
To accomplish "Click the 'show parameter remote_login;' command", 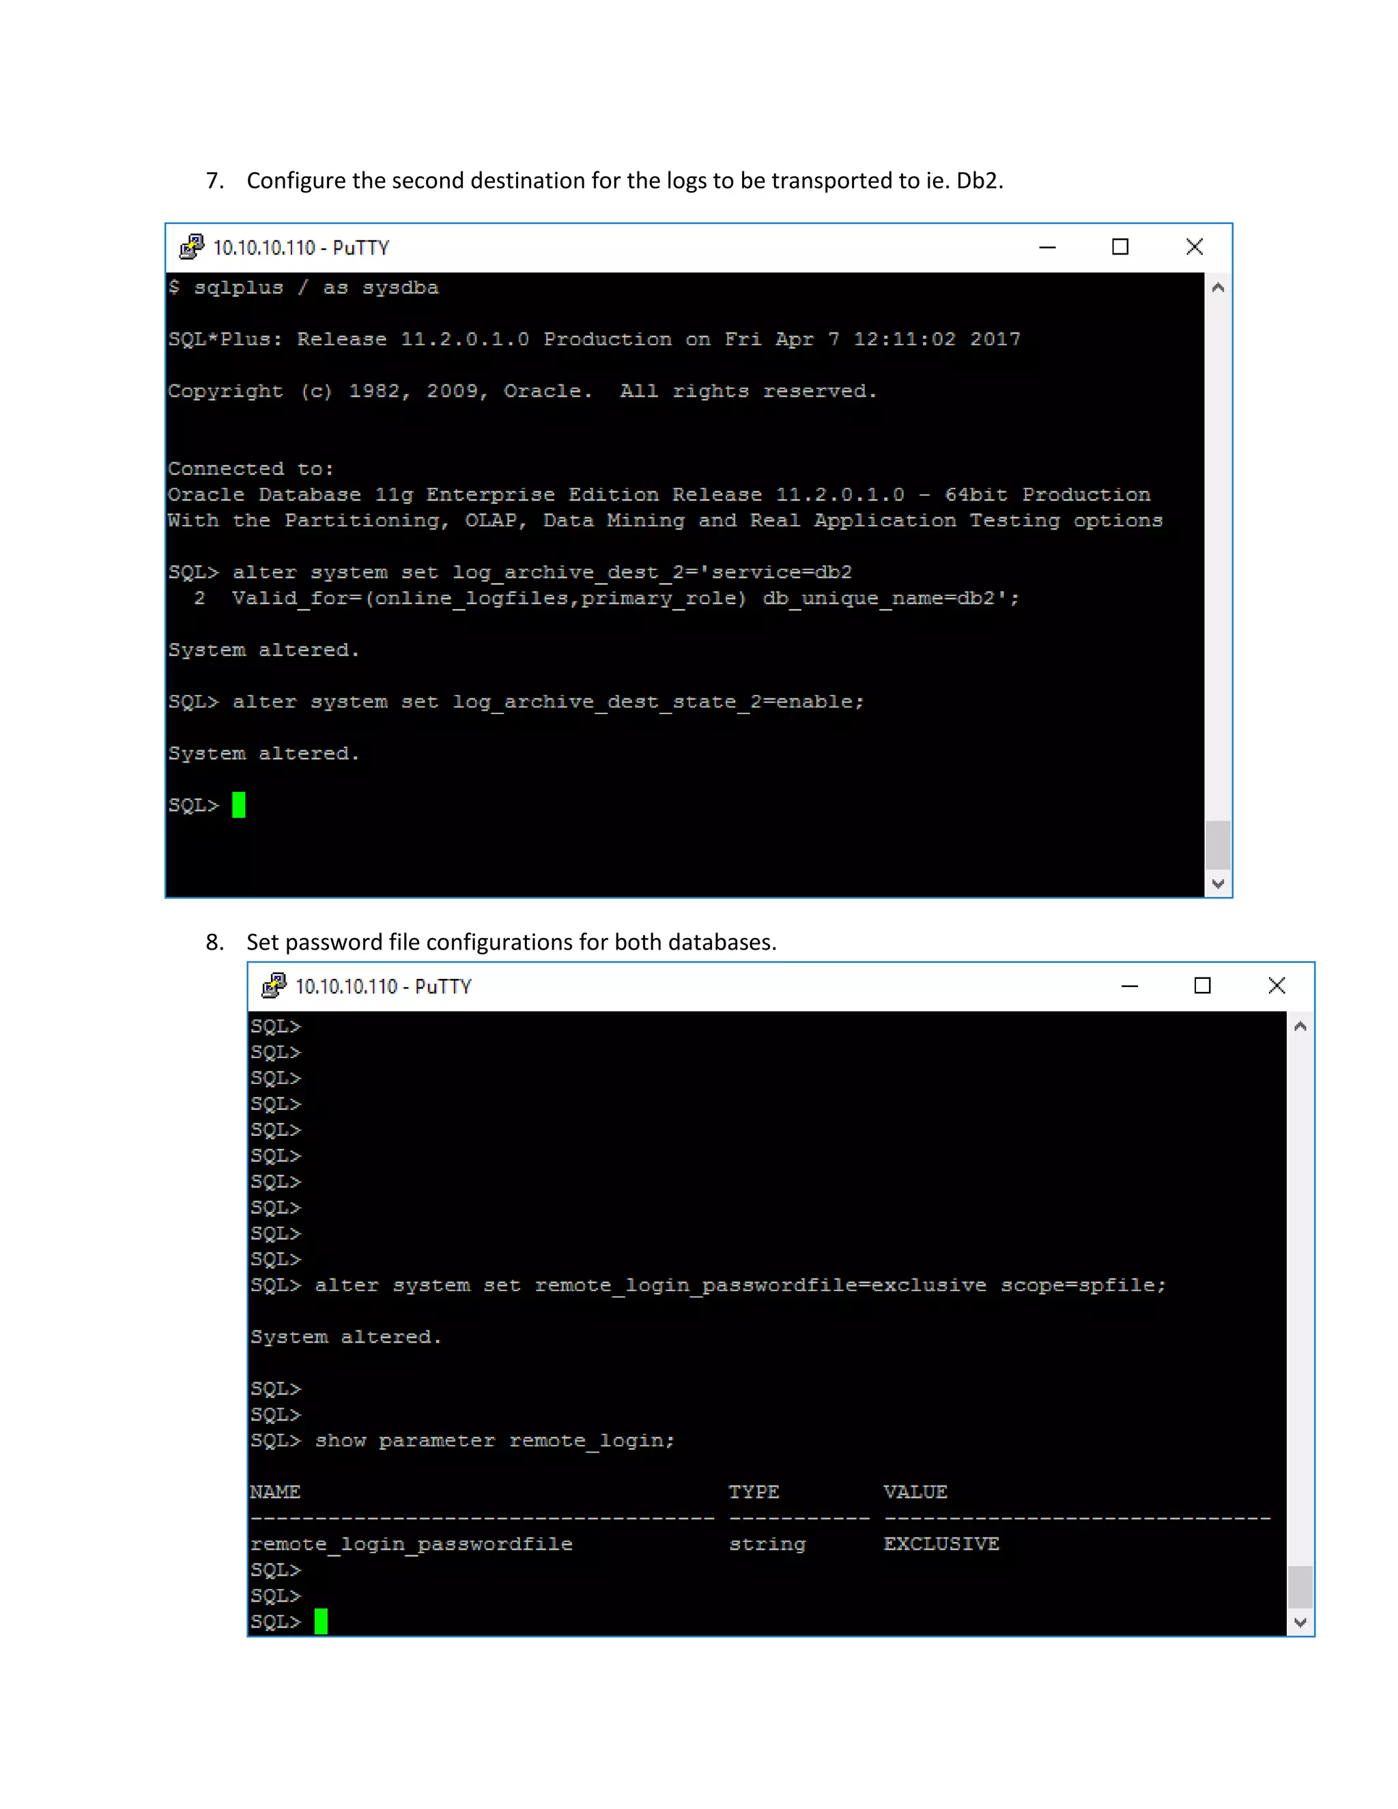I will click(463, 1440).
